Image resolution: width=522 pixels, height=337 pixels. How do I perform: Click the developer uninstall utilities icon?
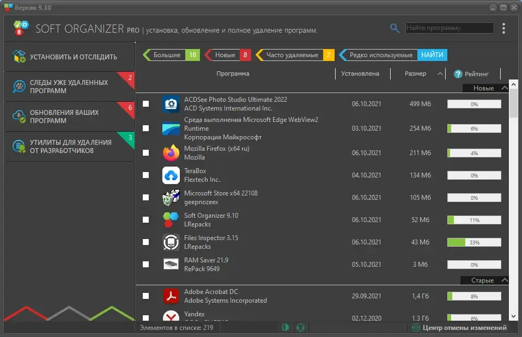point(19,146)
